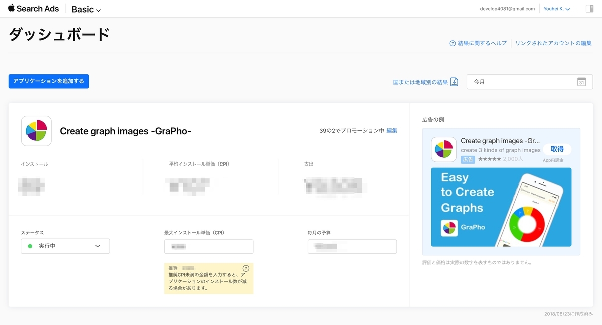Click the email develop4081@gmail.com
This screenshot has width=602, height=325.
[507, 9]
